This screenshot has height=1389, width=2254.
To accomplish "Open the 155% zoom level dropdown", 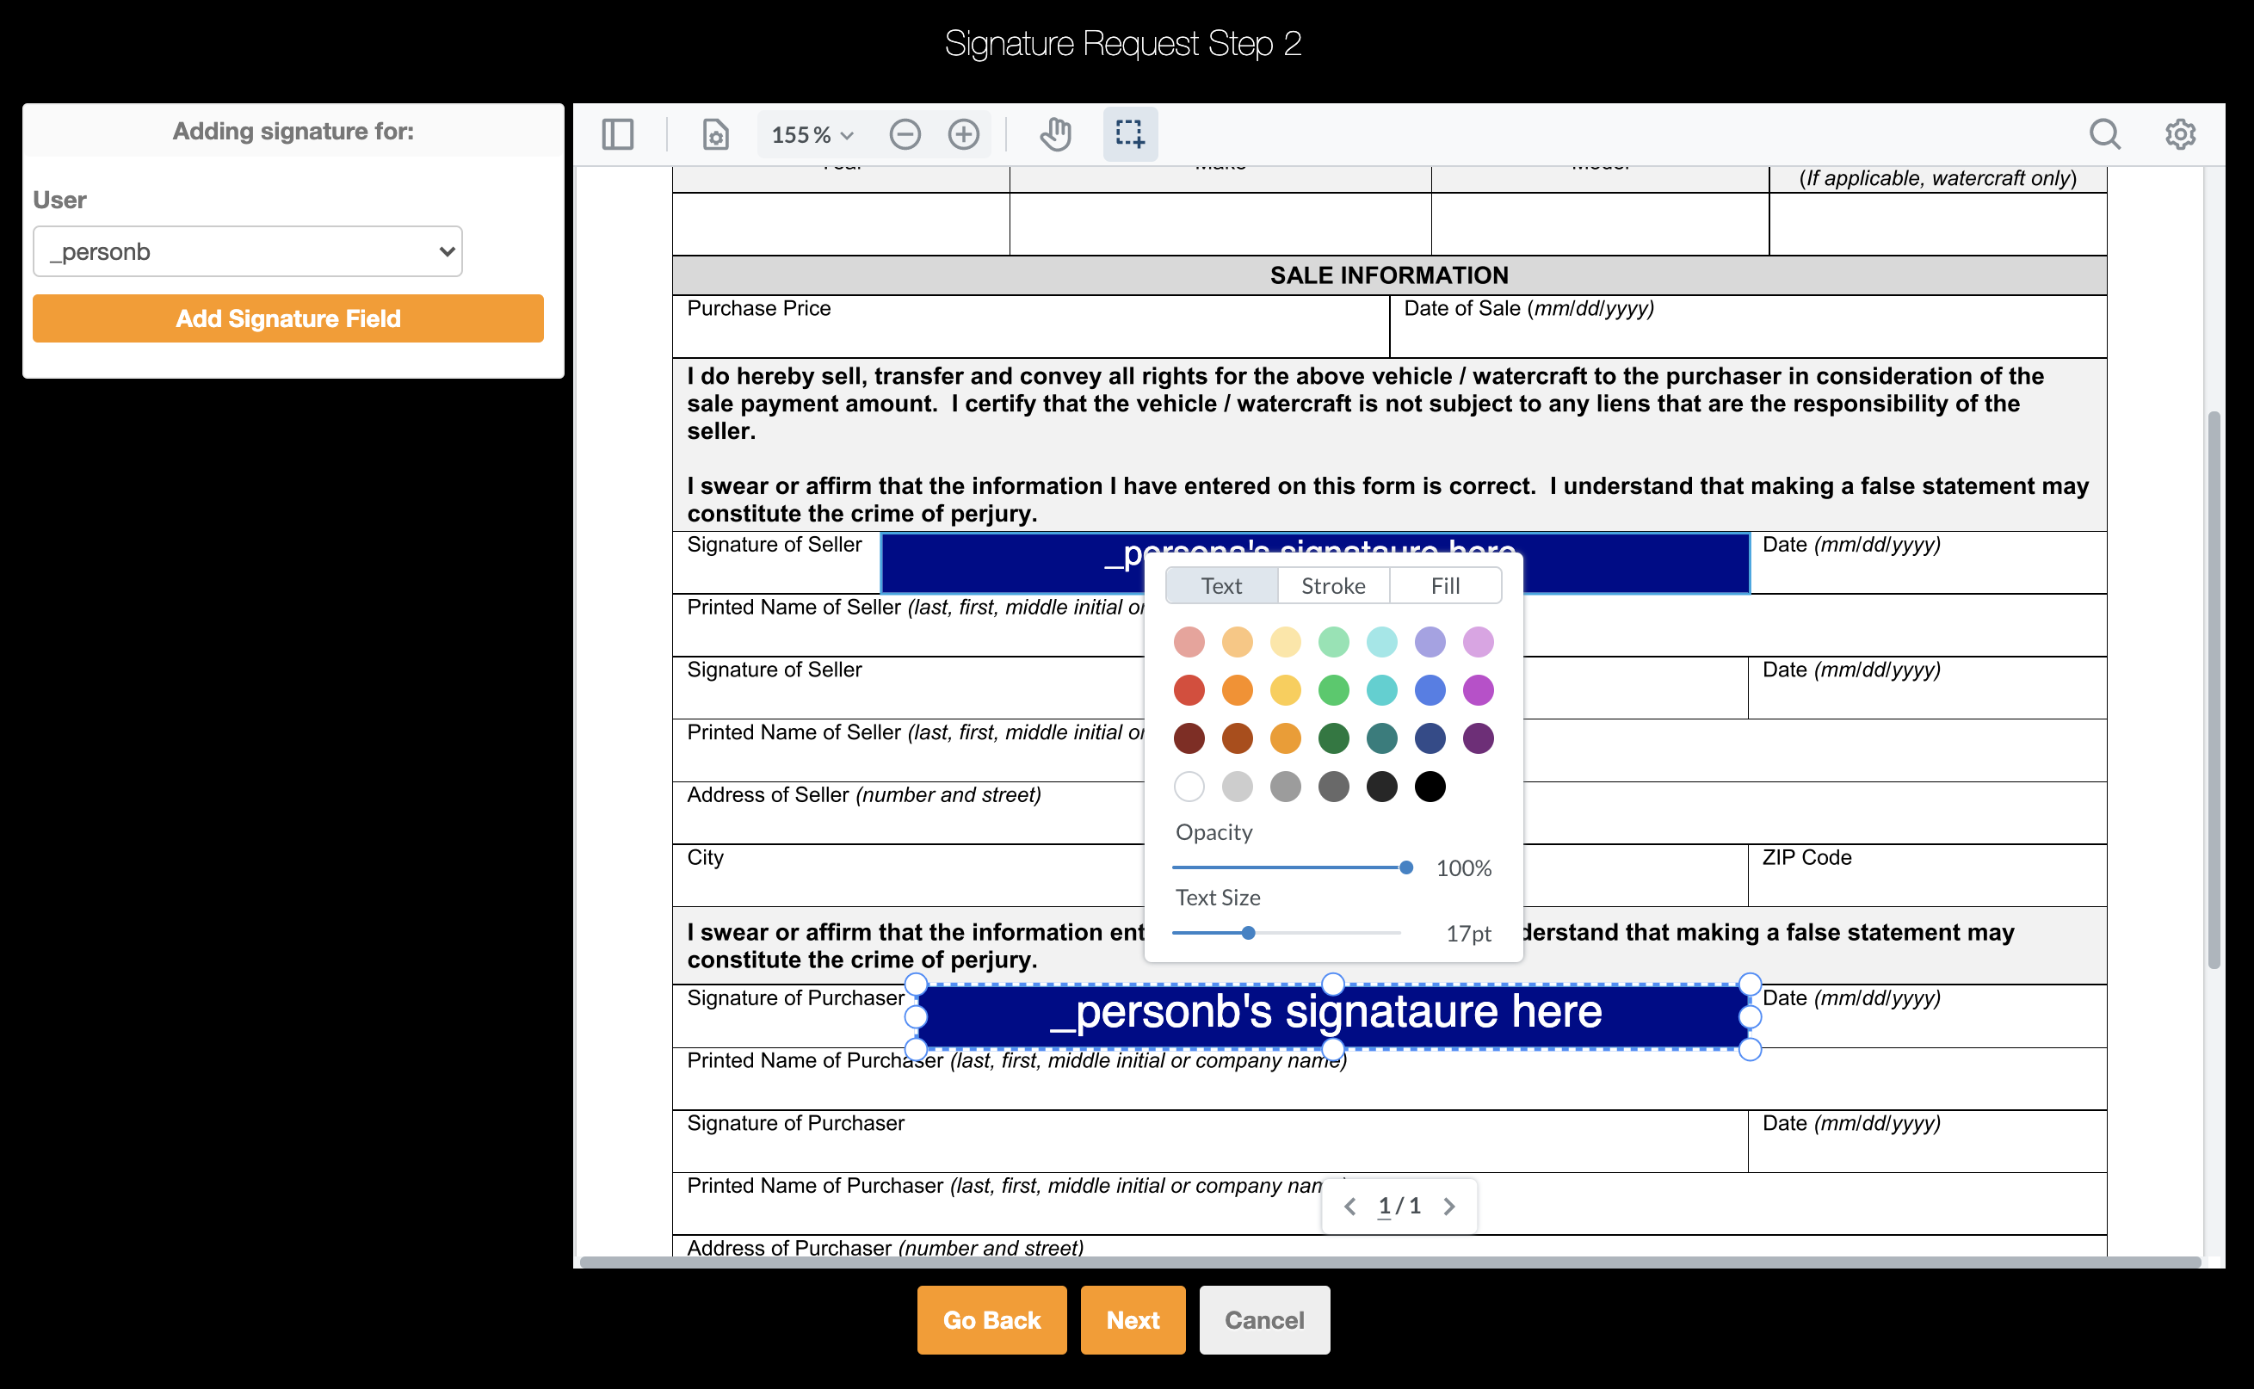I will click(813, 135).
